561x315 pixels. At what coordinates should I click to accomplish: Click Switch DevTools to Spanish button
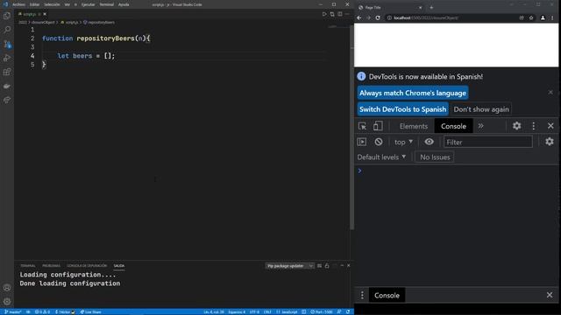(403, 109)
